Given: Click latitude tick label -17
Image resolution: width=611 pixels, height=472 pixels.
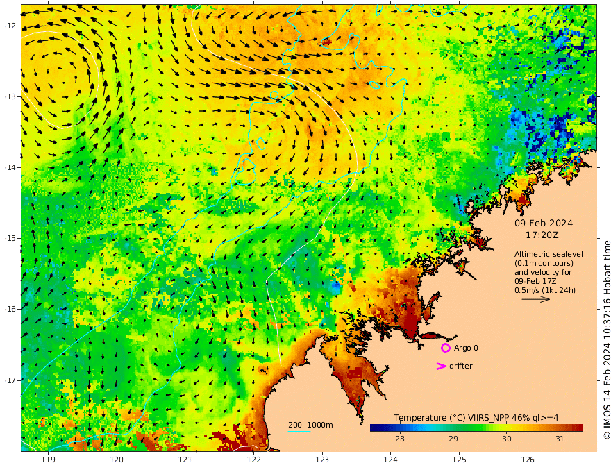Looking at the screenshot, I should tap(10, 380).
